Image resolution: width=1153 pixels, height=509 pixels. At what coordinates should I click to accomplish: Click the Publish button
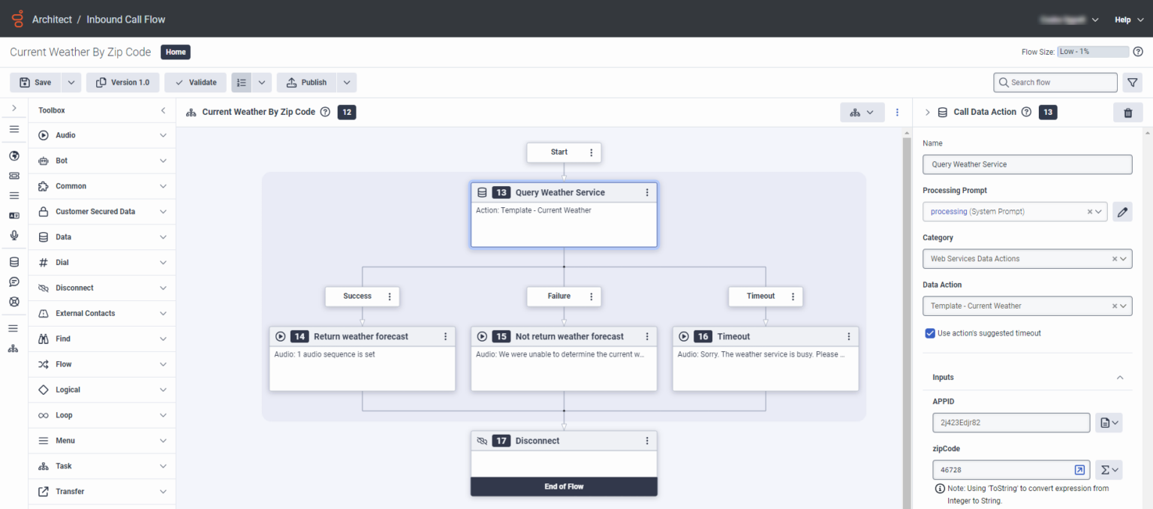(x=306, y=83)
